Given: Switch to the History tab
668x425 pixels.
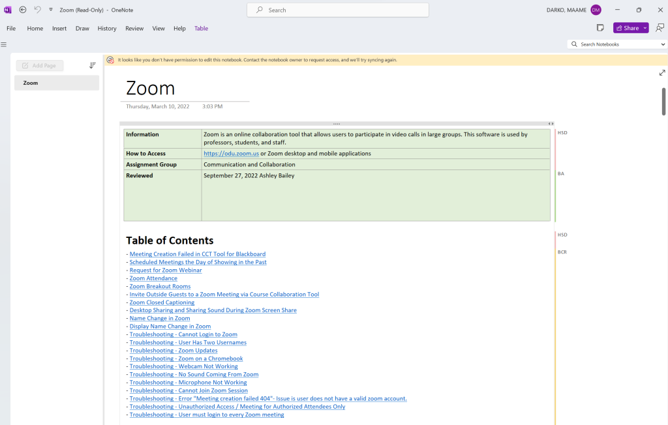Looking at the screenshot, I should point(107,29).
